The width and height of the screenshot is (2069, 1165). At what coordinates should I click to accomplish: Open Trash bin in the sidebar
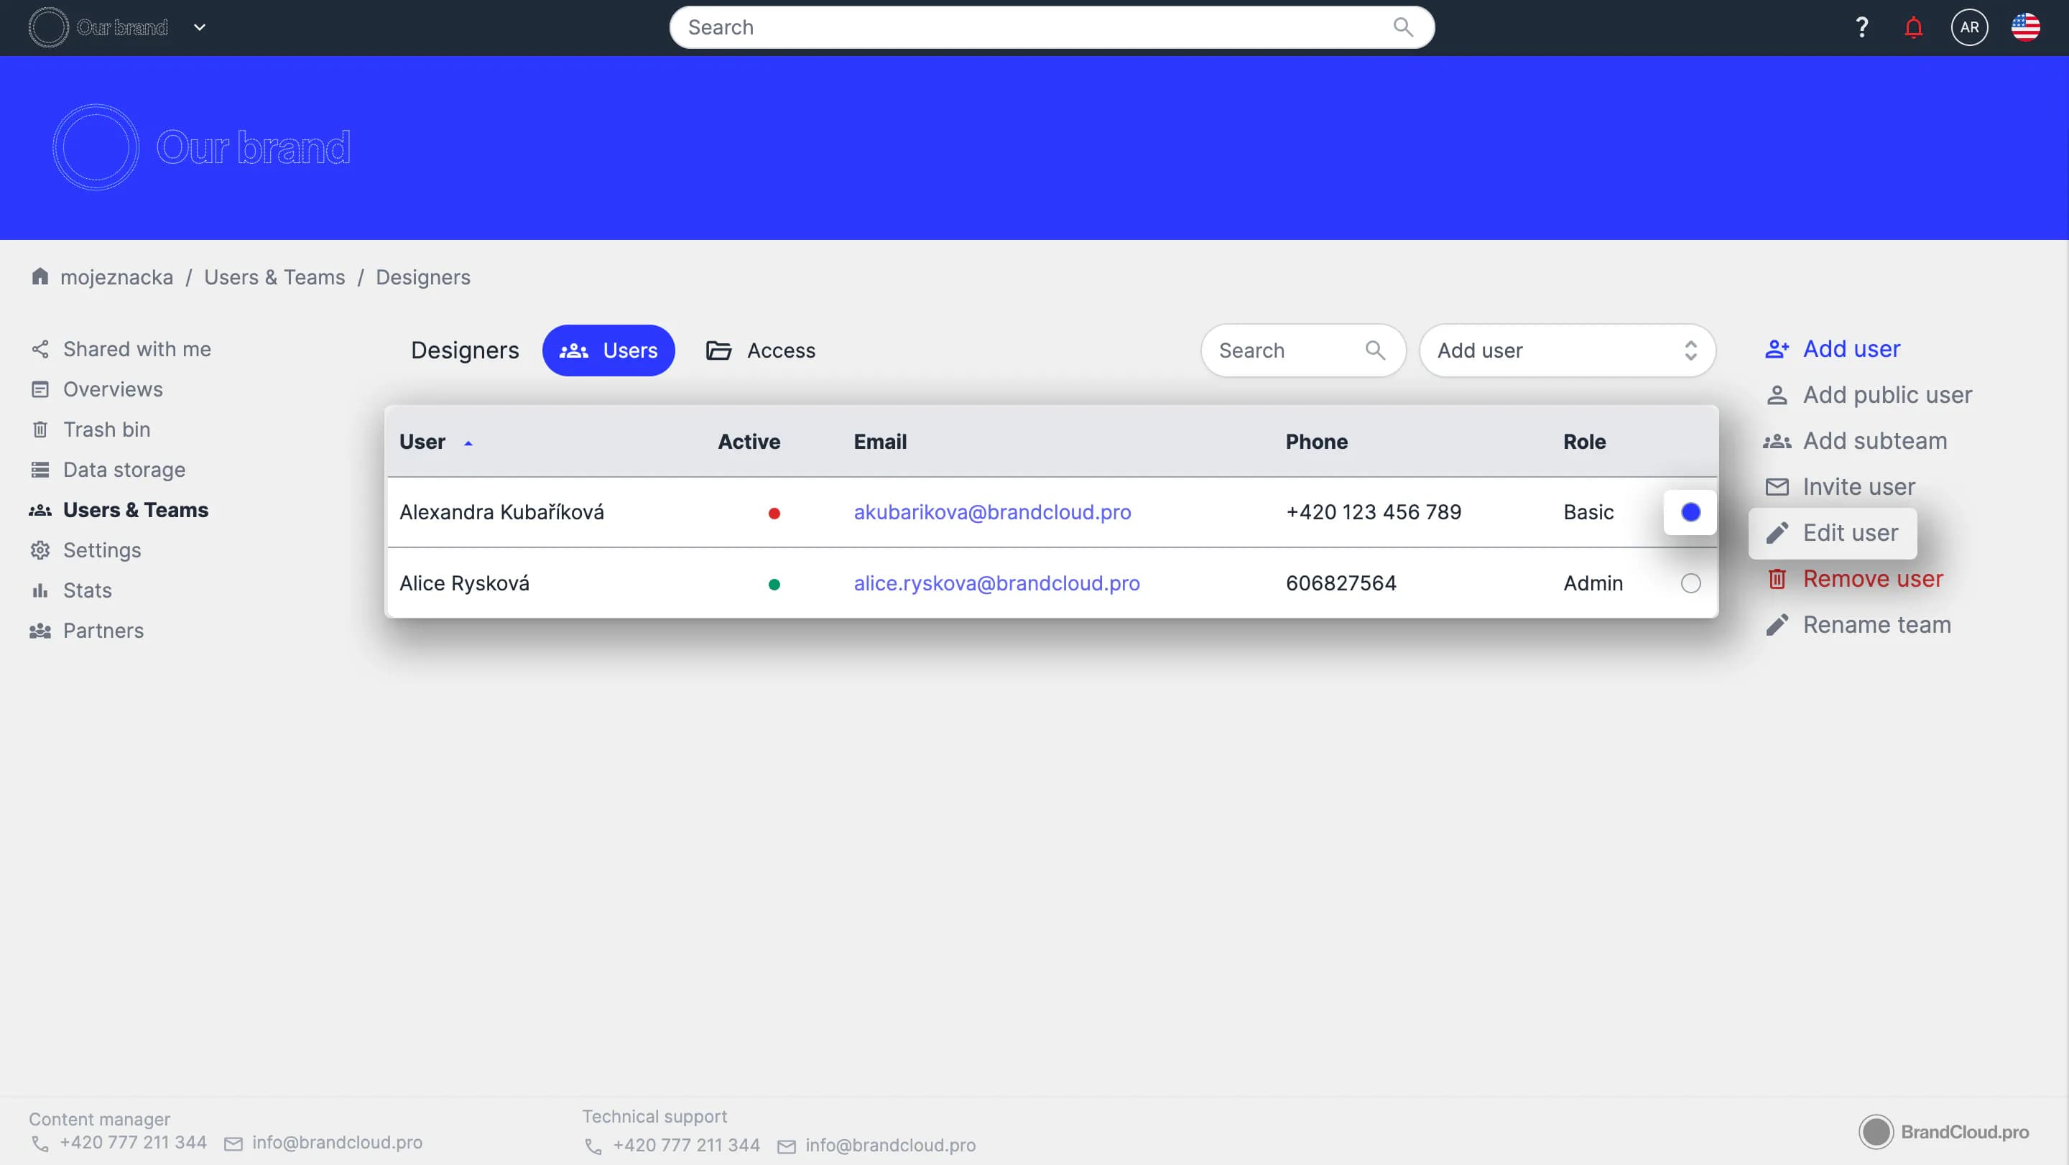tap(106, 430)
